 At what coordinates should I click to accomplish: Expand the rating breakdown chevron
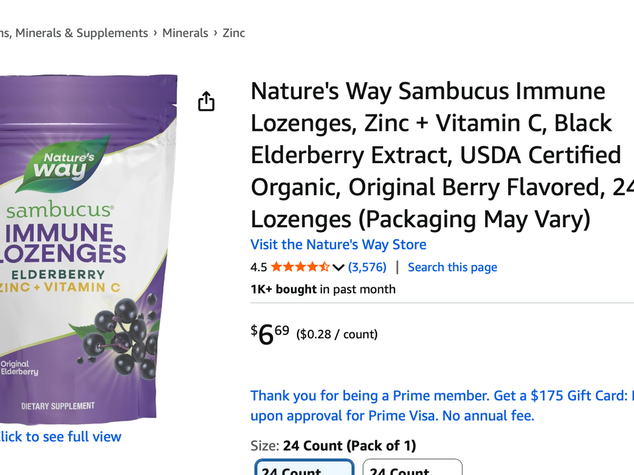tap(338, 268)
